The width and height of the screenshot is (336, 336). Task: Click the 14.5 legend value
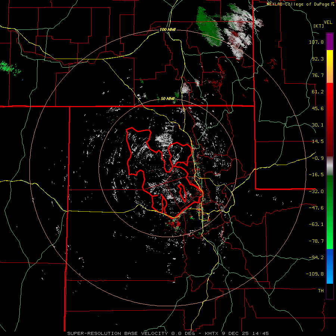click(318, 141)
